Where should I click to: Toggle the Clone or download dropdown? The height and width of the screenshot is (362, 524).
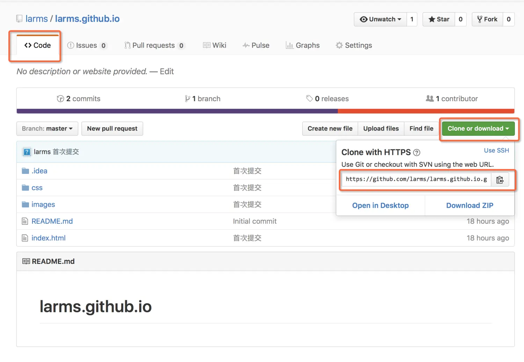[478, 128]
